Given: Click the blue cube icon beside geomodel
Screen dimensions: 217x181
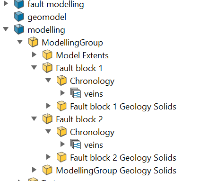Looking at the screenshot, I should (19, 17).
